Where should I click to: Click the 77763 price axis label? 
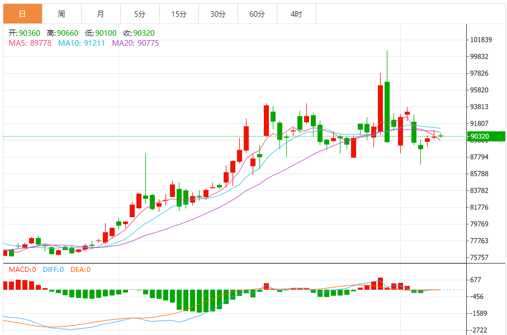click(x=479, y=241)
